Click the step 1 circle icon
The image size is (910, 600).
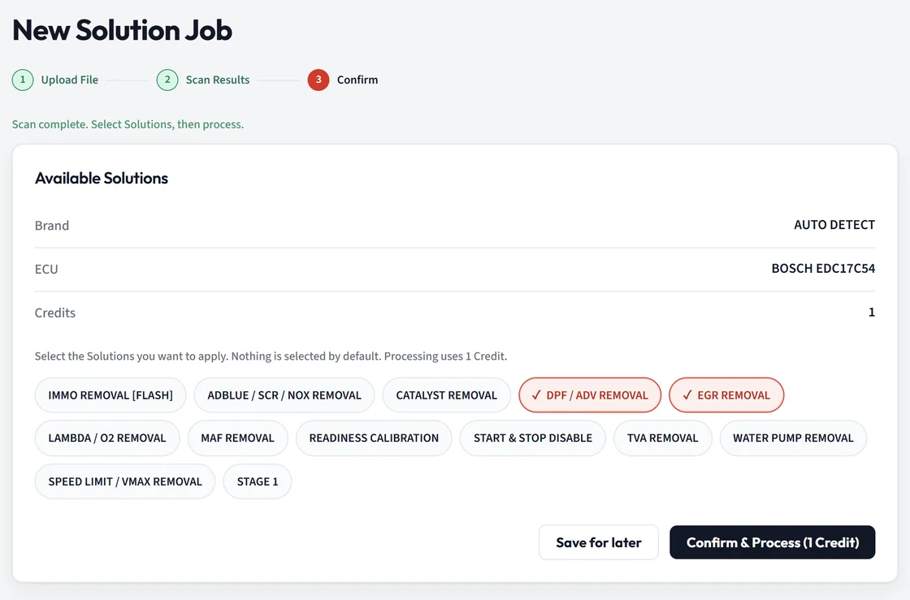pyautogui.click(x=23, y=80)
